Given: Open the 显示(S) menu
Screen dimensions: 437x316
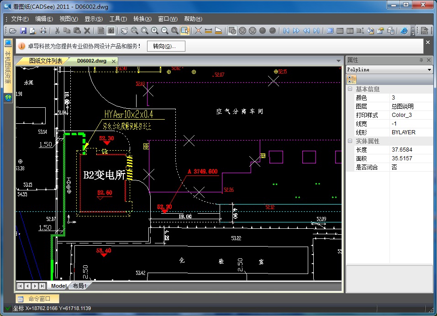Looking at the screenshot, I should point(94,19).
